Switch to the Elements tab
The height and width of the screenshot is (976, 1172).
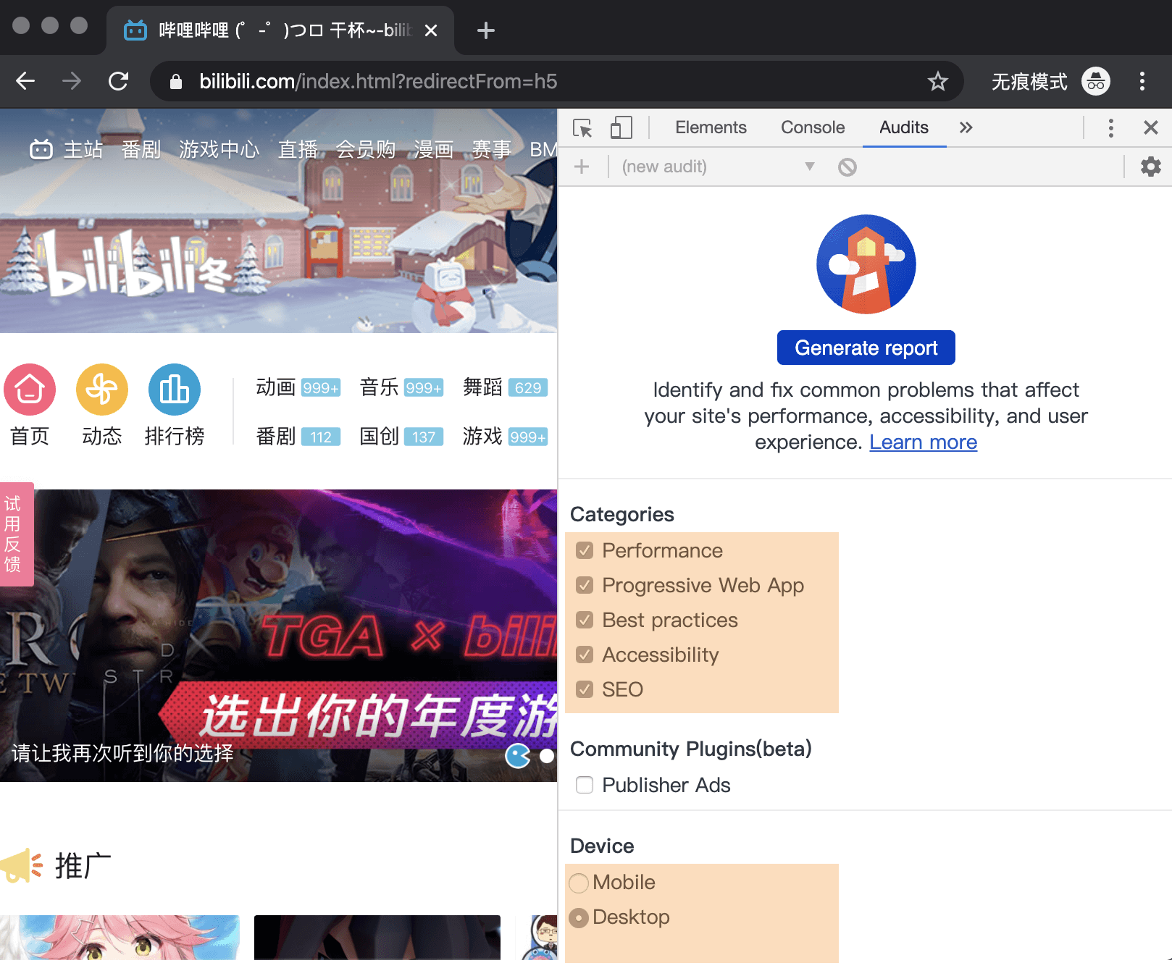point(710,128)
